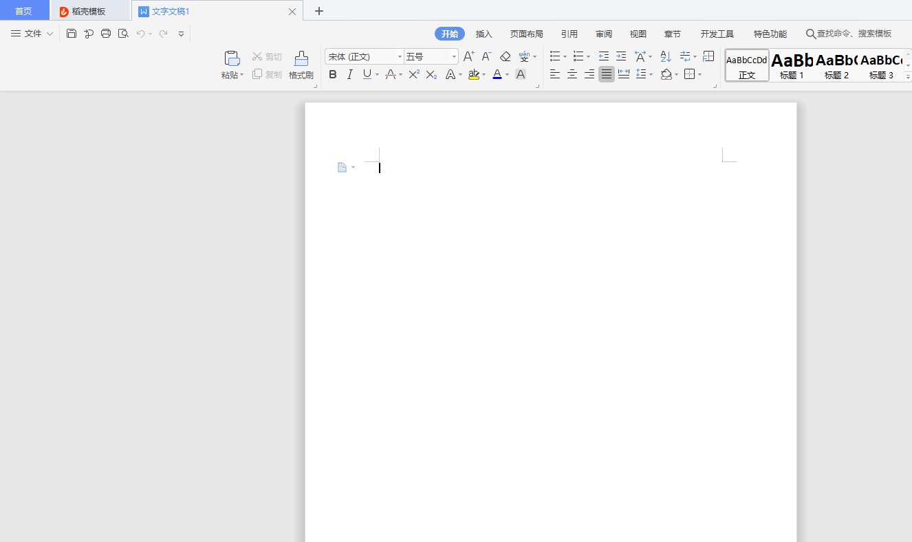This screenshot has height=542, width=912.
Task: Click the search commands field 查找命令
Action: coord(853,34)
